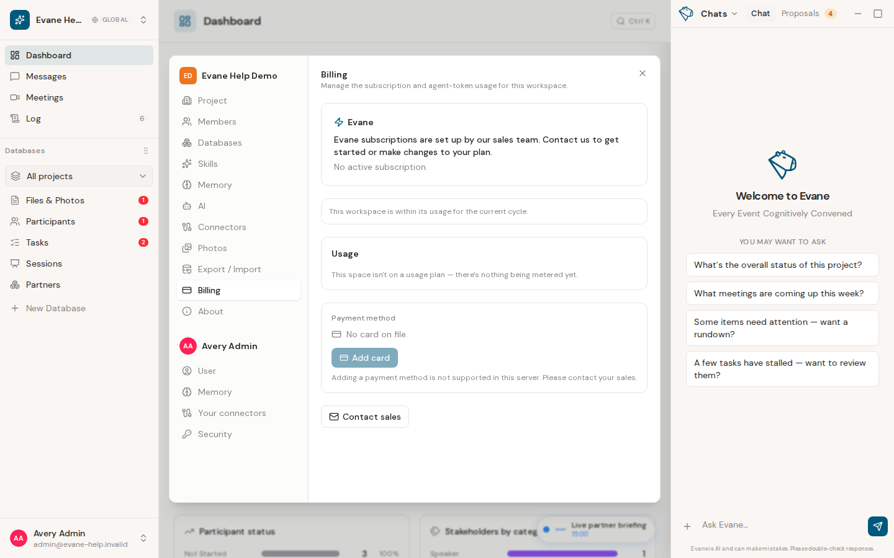Select the meetings coming up suggestion
The image size is (894, 558).
[x=782, y=293]
